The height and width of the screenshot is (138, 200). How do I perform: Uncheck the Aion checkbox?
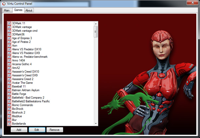[9, 45]
